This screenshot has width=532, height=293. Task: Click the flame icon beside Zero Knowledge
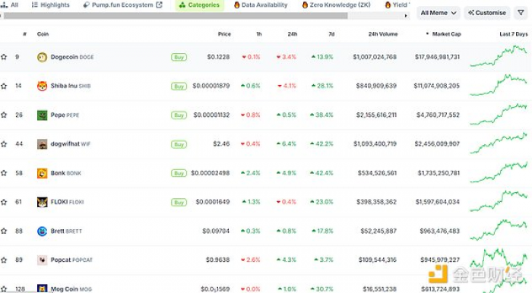click(x=305, y=5)
